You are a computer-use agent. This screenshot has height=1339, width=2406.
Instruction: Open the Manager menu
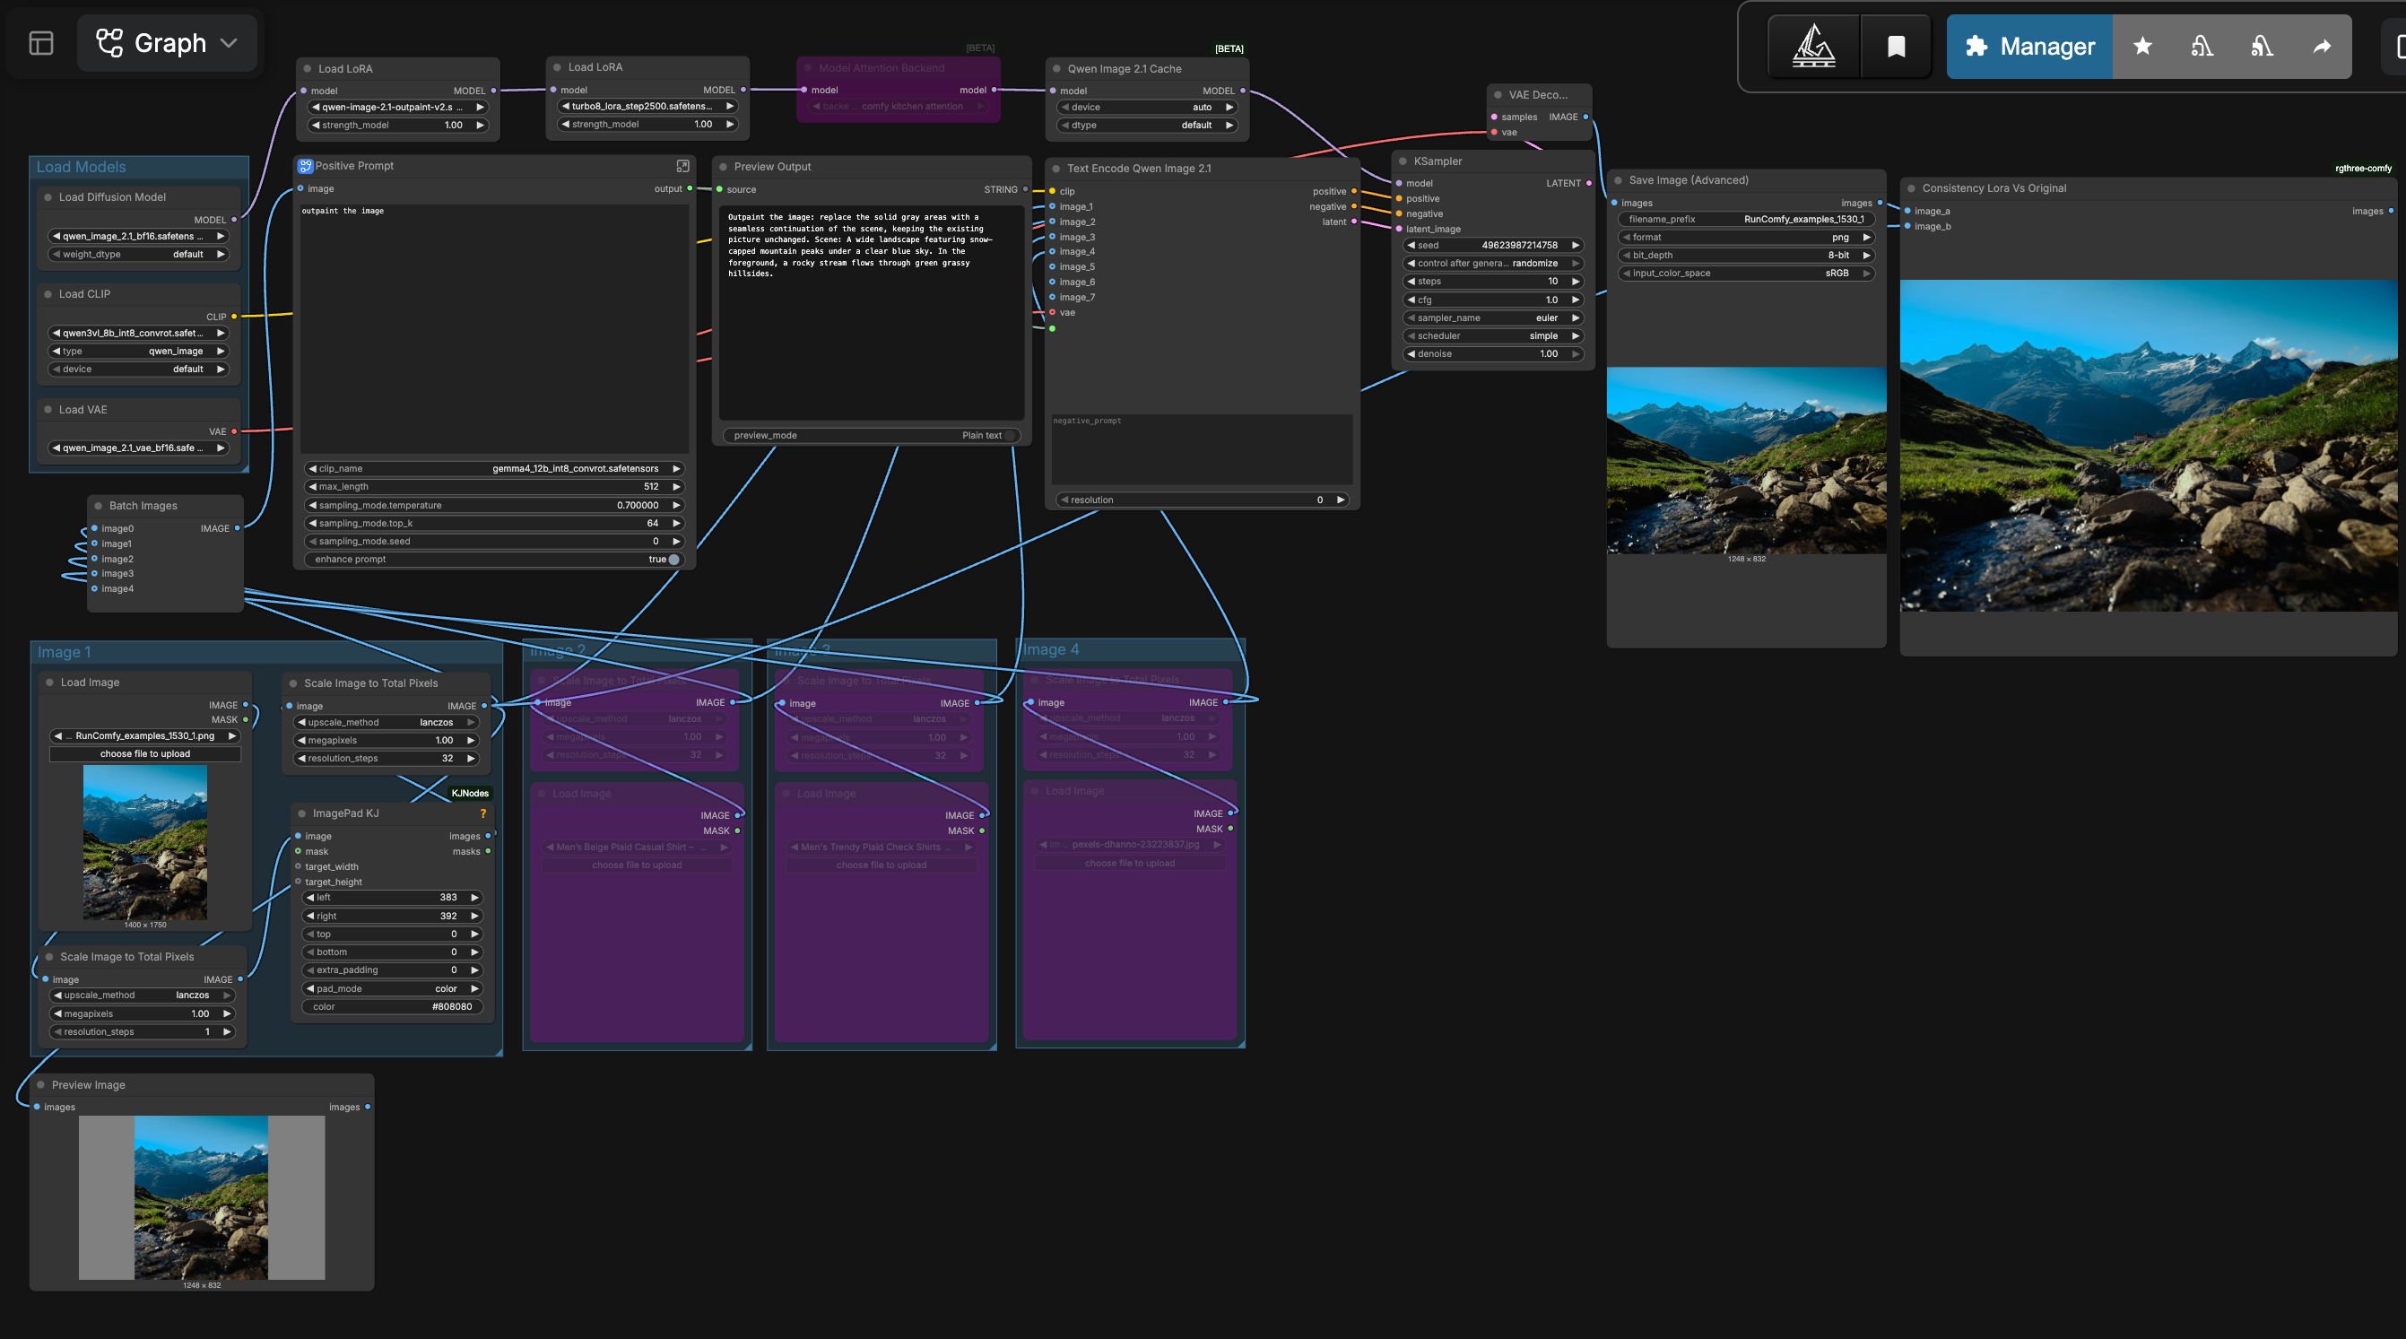(2029, 46)
